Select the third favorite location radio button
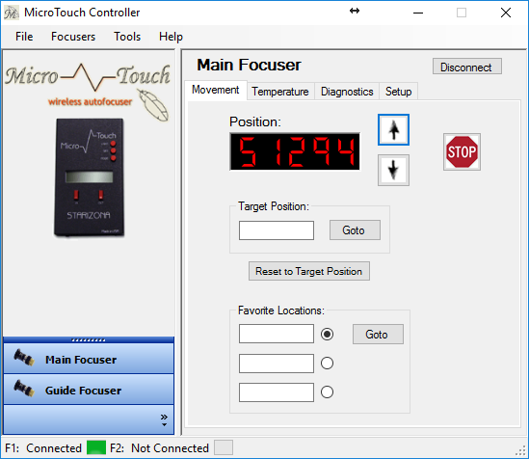529x459 pixels. 327,392
